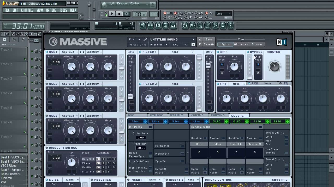Switch Massive view to Browser
The image size is (334, 187).
257,44
